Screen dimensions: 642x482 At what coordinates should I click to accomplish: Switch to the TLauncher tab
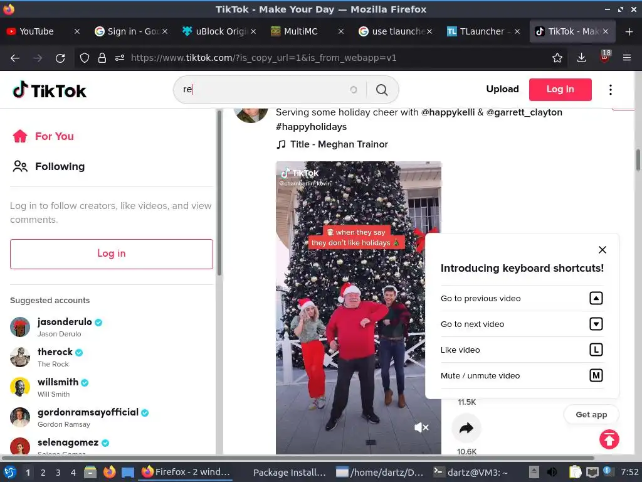[477, 31]
